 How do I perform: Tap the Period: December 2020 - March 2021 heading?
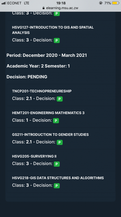click(47, 55)
